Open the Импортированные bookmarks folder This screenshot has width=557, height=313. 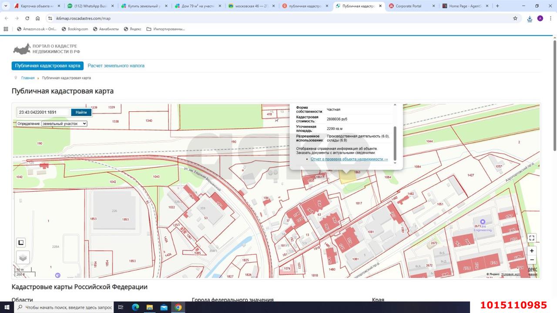(166, 29)
